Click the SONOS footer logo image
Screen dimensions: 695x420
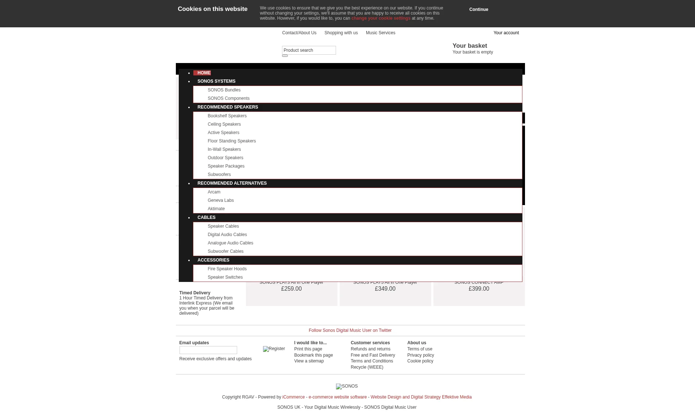click(x=347, y=386)
